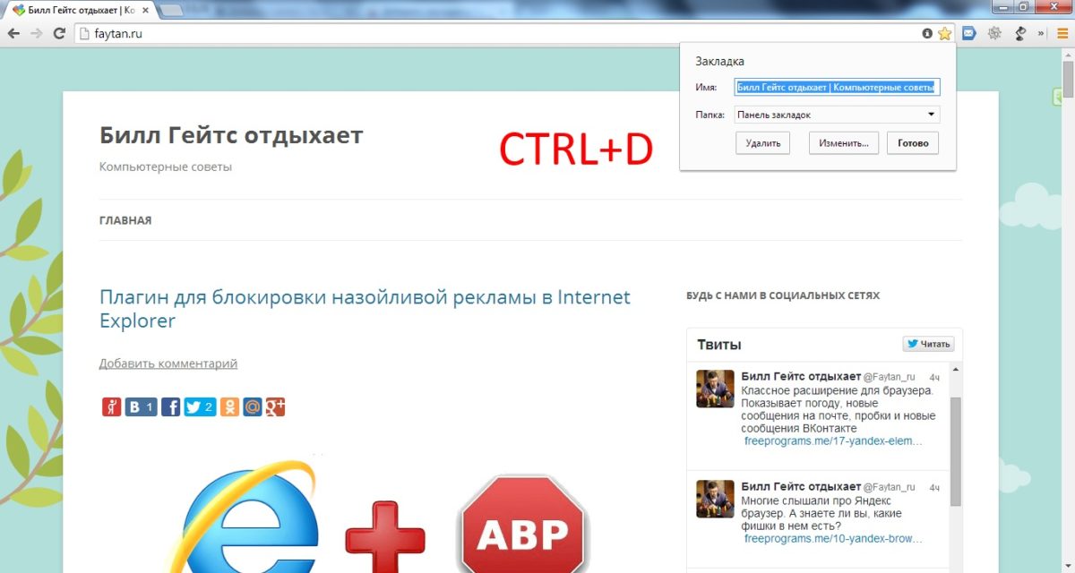Click the ABP stop-sign logo image
Viewport: 1075px width, 573px height.
click(523, 525)
